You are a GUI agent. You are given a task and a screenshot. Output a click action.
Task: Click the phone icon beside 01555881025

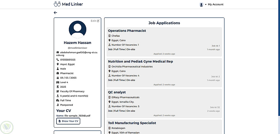coord(58,60)
